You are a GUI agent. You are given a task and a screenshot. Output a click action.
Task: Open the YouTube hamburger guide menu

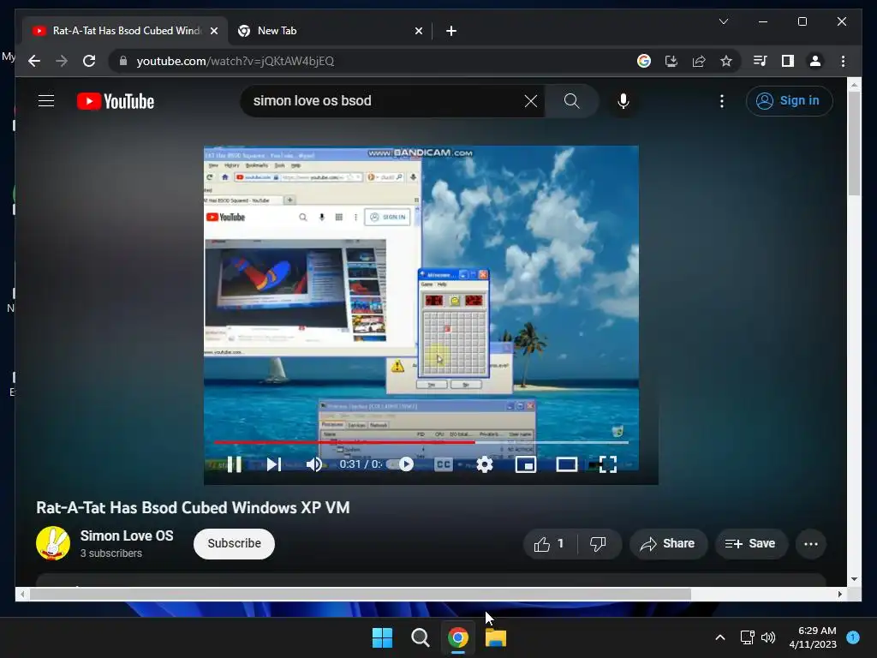tap(46, 101)
